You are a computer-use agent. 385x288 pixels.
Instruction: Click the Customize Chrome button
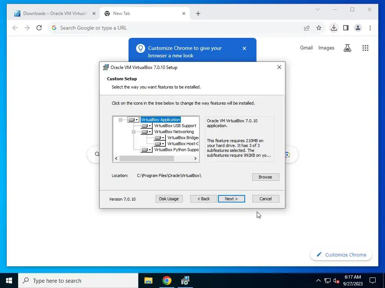(341, 255)
